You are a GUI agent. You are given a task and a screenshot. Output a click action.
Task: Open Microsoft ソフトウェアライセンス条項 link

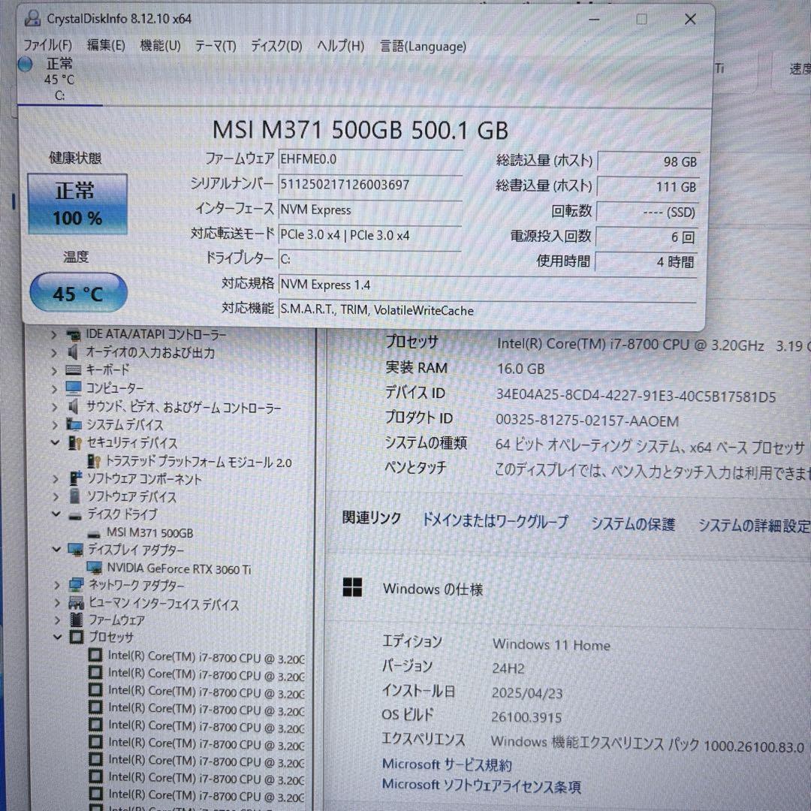click(481, 785)
